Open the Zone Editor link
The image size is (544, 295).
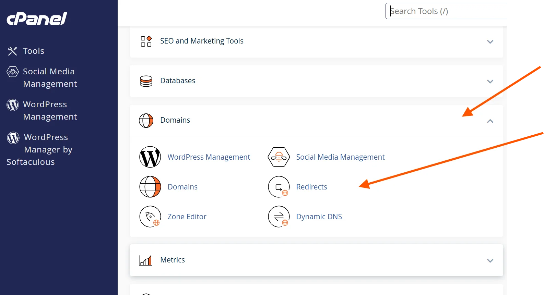coord(187,217)
